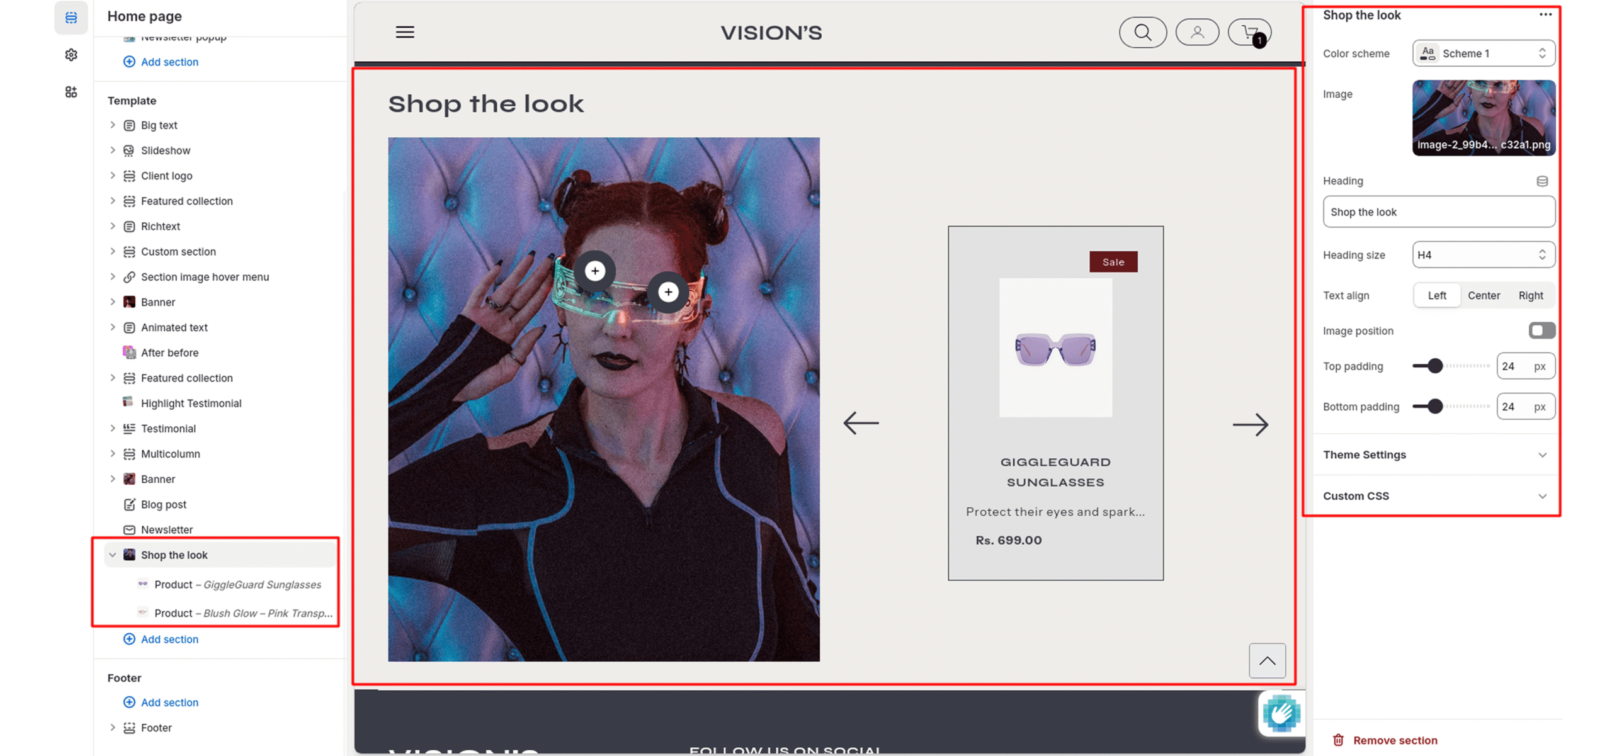The height and width of the screenshot is (756, 1612).
Task: Go to previous product with left arrow
Action: (860, 422)
